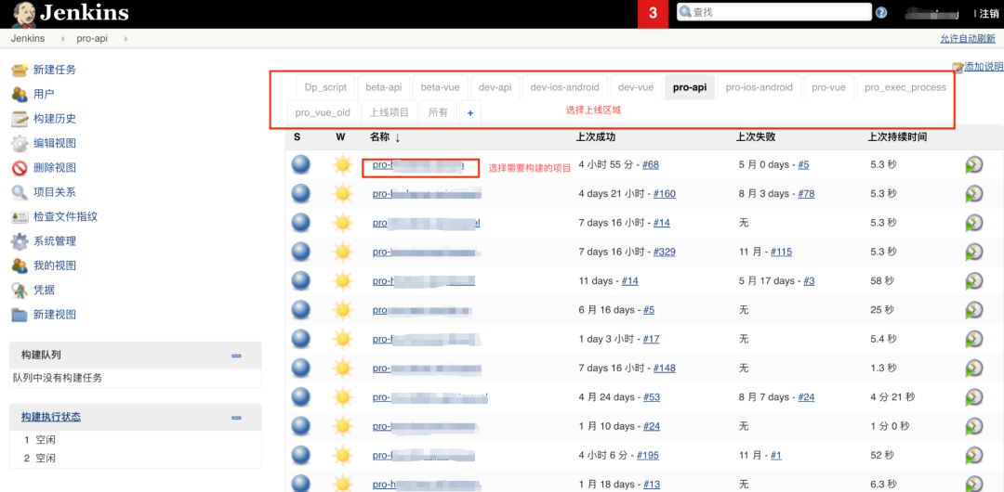The image size is (1004, 492).
Task: Open failed build #78 link
Action: click(805, 193)
